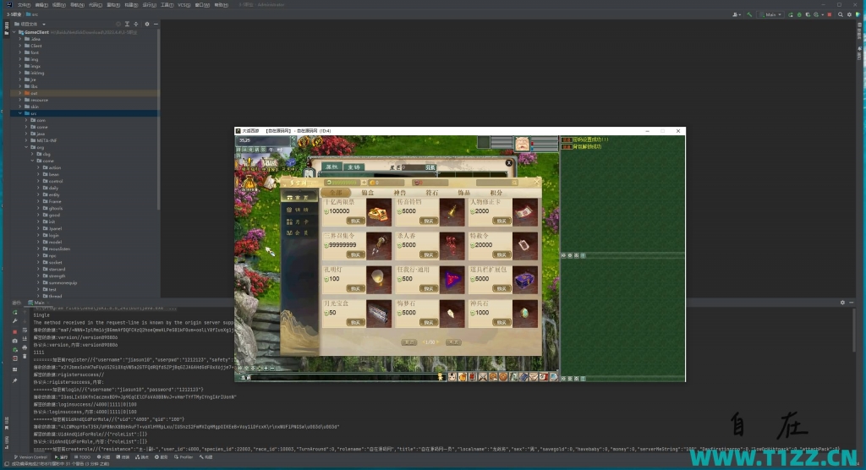Click the red stop icon in Run panel sidebar
Screen dimensions: 866x470
tap(15, 332)
